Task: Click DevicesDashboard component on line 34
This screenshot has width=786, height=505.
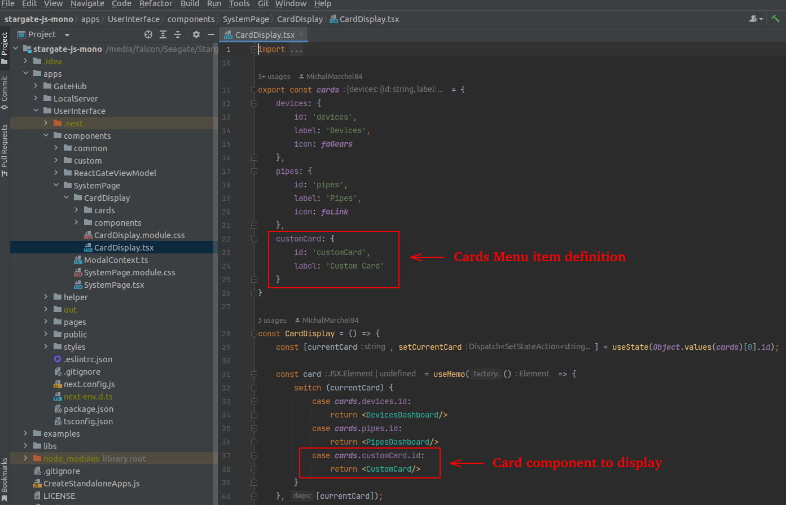Action: [x=402, y=415]
